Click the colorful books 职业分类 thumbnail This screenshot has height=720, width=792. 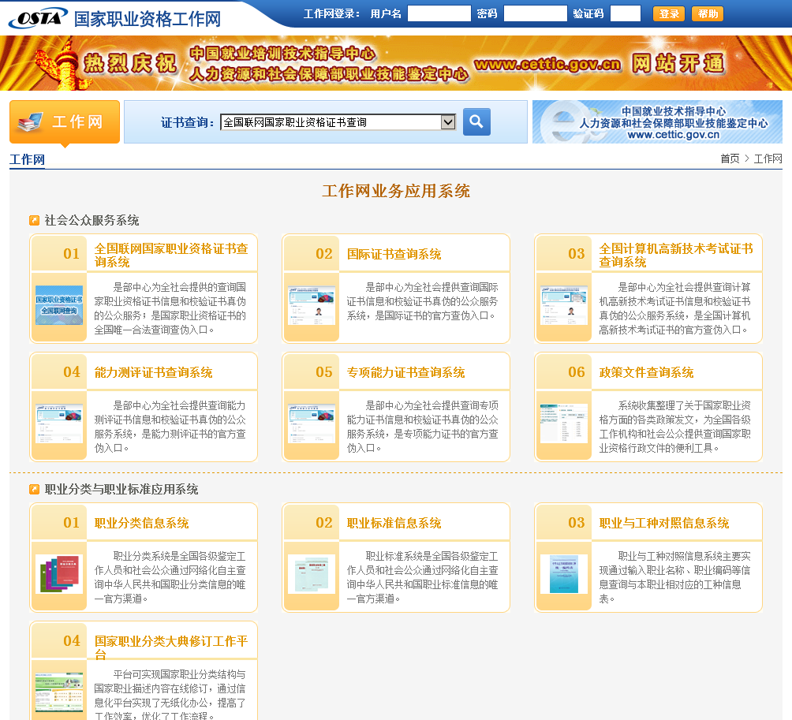59,573
